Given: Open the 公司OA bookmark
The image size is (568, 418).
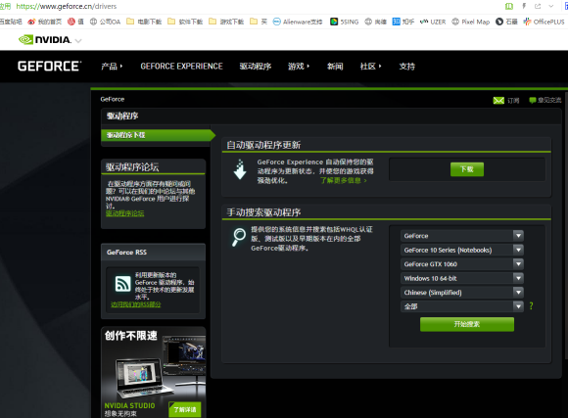Looking at the screenshot, I should point(105,22).
